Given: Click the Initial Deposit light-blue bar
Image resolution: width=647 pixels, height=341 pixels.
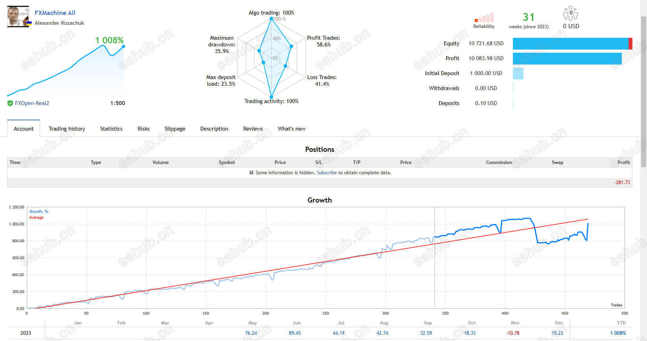Looking at the screenshot, I should pos(518,74).
